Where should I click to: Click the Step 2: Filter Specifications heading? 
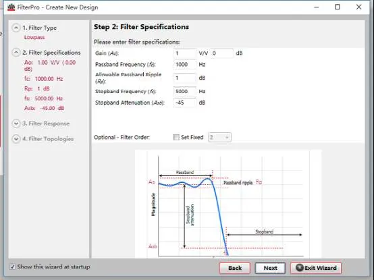pyautogui.click(x=142, y=27)
